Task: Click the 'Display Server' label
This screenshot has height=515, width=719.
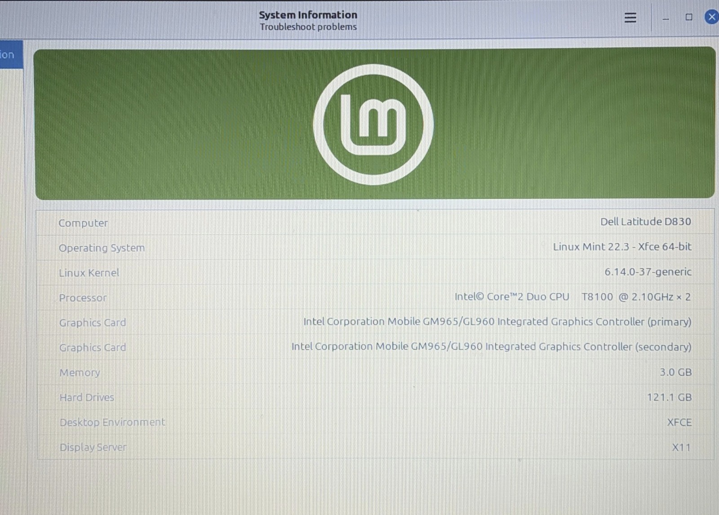Action: coord(93,448)
